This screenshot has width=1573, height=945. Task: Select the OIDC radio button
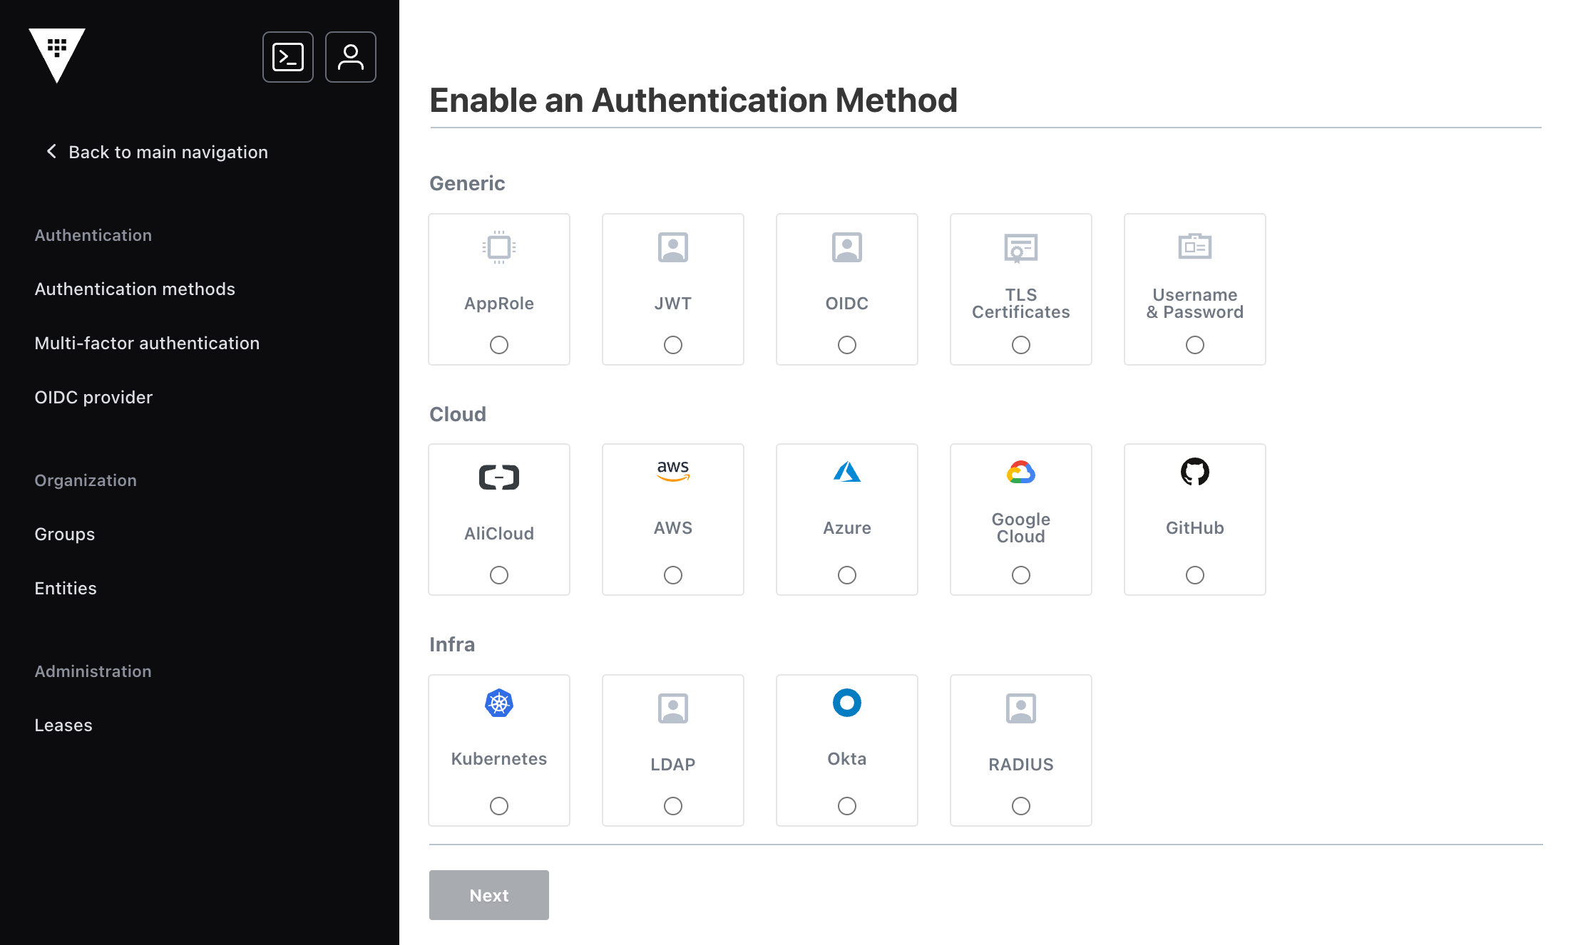pyautogui.click(x=847, y=345)
